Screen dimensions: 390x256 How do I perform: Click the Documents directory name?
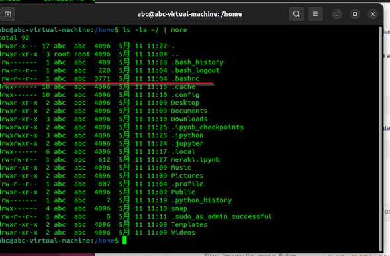189,111
